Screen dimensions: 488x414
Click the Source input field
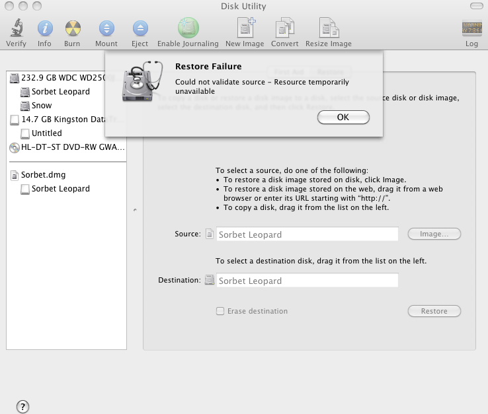pos(307,234)
